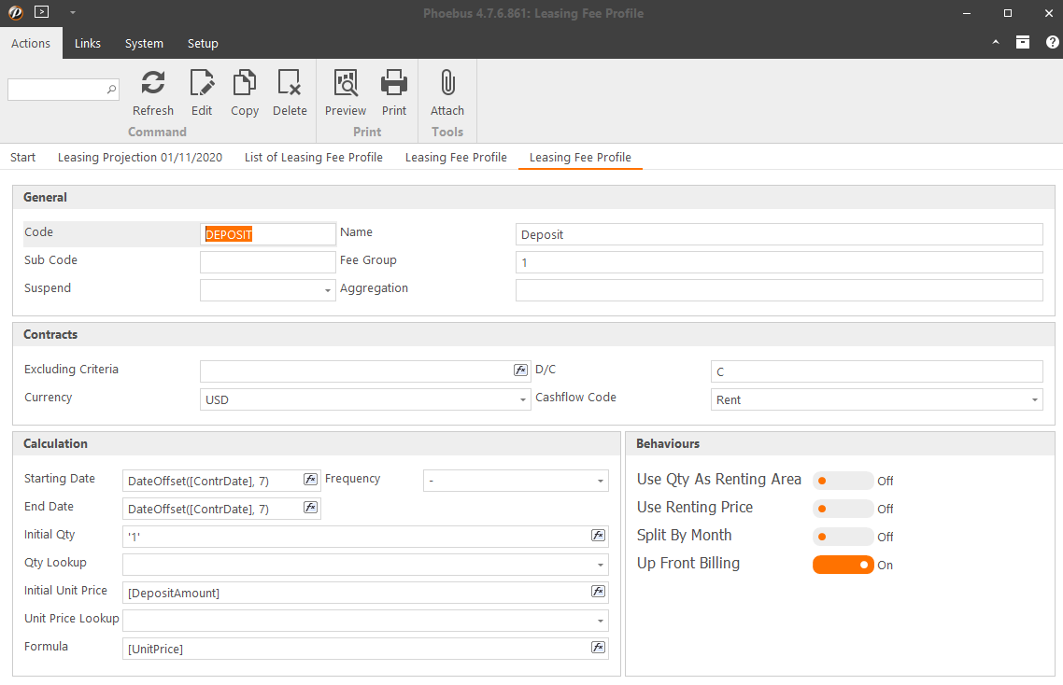Click the Edit icon in the ribbon
Image resolution: width=1063 pixels, height=685 pixels.
[x=202, y=85]
